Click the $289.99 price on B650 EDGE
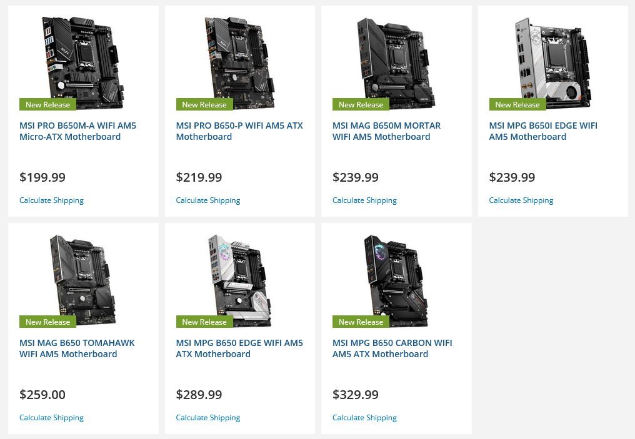Image resolution: width=635 pixels, height=439 pixels. [199, 395]
